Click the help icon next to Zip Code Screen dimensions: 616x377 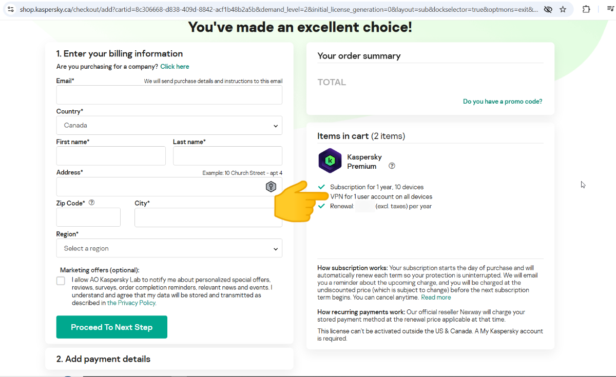pos(91,203)
